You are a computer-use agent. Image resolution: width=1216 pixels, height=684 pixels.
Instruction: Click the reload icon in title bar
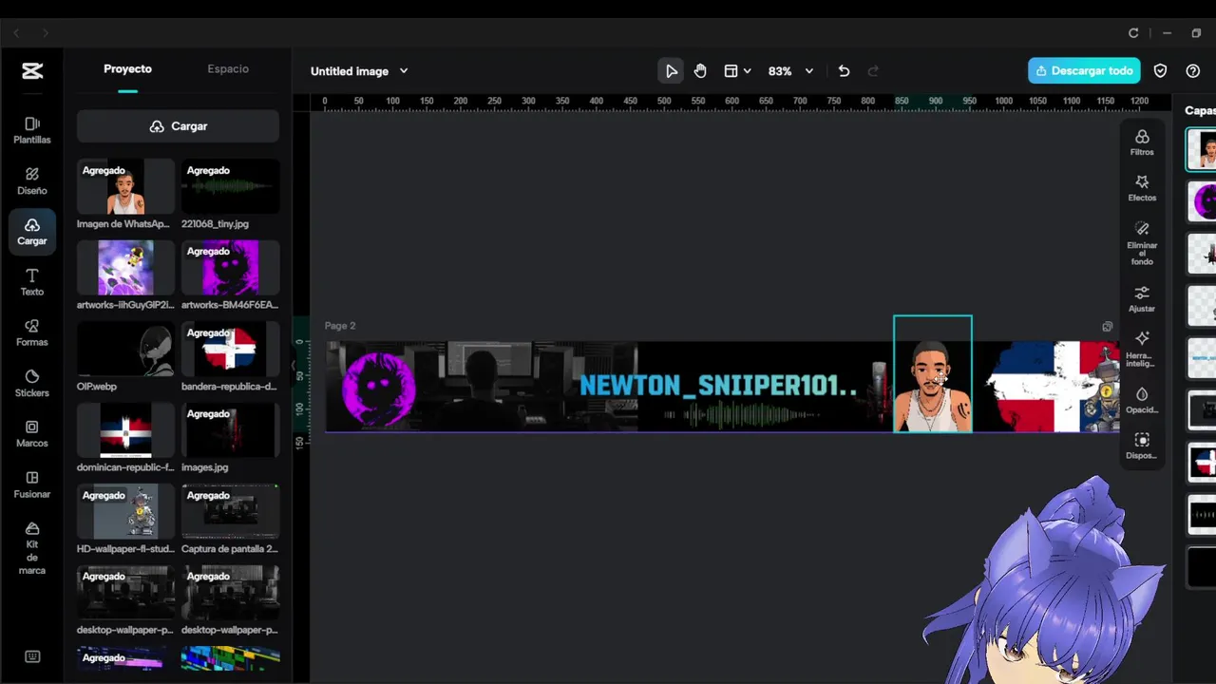click(x=1133, y=33)
